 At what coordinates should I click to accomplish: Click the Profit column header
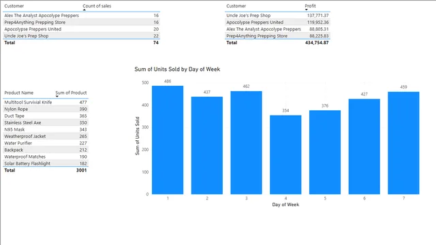(x=310, y=6)
